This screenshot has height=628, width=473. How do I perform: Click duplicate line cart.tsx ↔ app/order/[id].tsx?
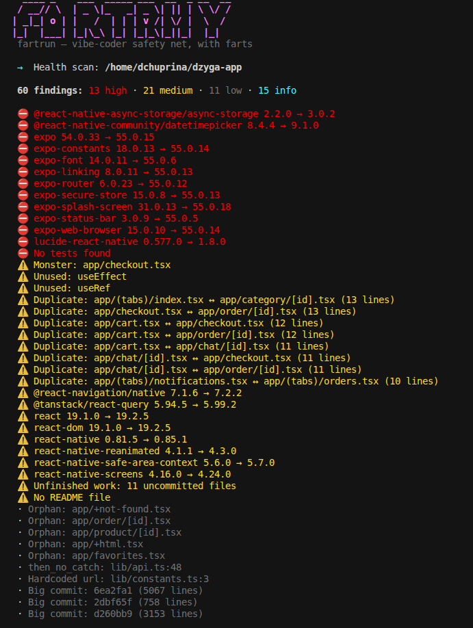[184, 335]
